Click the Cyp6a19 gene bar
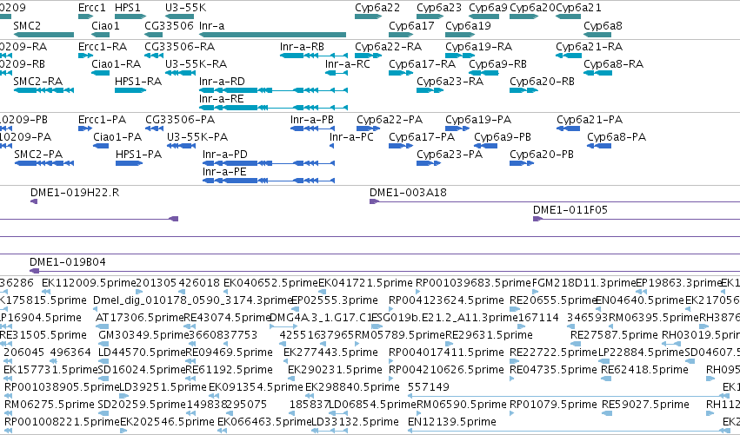This screenshot has width=740, height=435. click(460, 35)
